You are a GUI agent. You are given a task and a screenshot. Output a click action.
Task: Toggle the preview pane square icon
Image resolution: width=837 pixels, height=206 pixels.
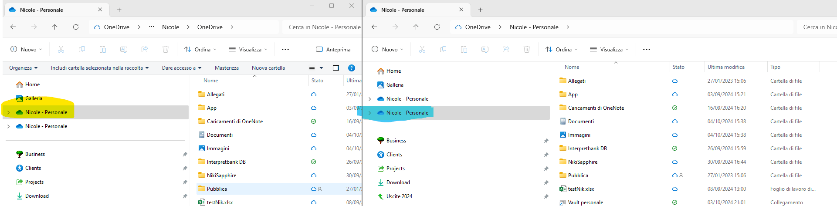tap(336, 68)
